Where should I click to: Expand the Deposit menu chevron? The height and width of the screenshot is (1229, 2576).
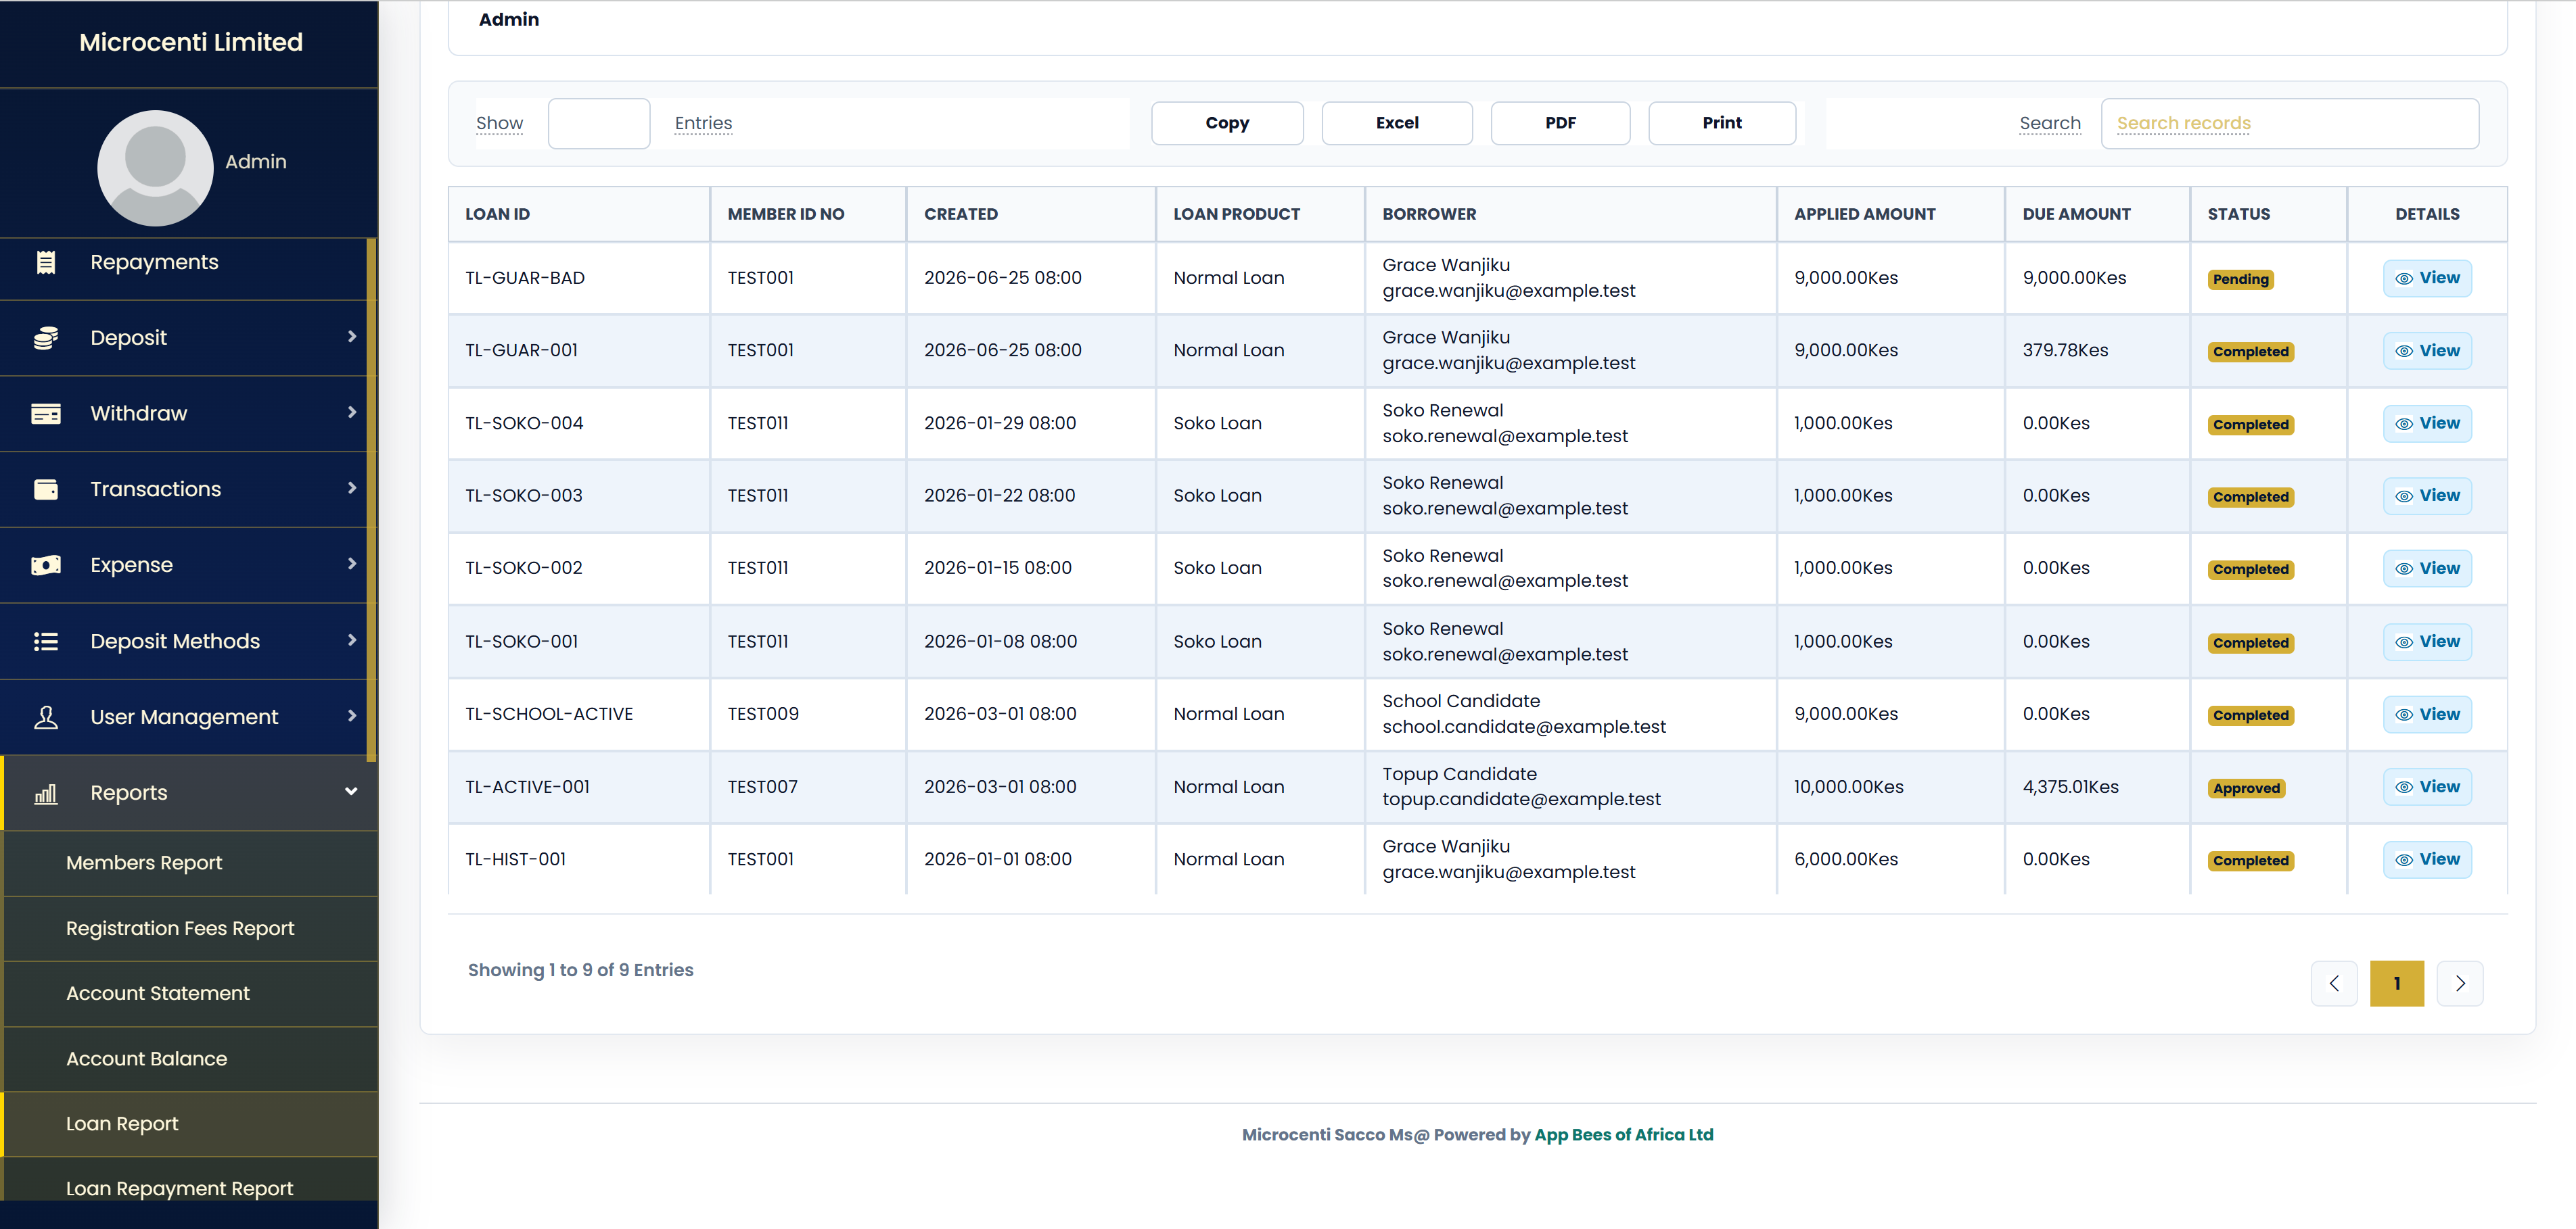[x=352, y=337]
